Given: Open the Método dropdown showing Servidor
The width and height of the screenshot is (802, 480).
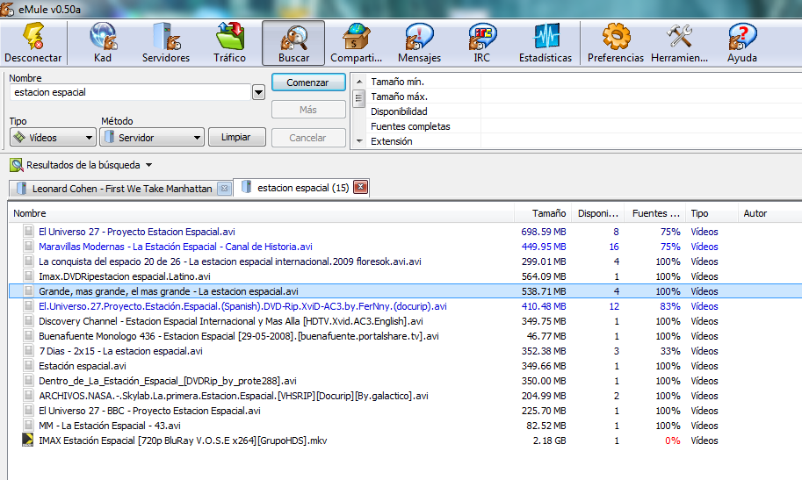Looking at the screenshot, I should (x=153, y=138).
